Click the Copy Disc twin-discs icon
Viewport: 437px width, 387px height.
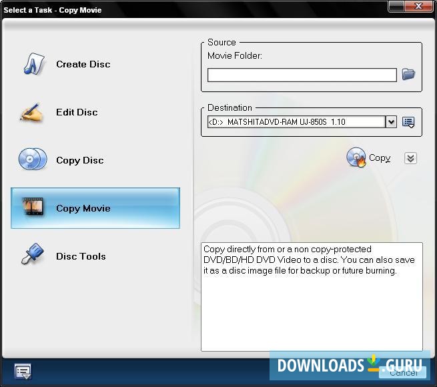coord(33,159)
